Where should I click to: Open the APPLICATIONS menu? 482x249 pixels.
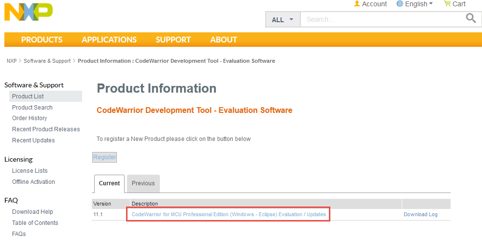(109, 40)
